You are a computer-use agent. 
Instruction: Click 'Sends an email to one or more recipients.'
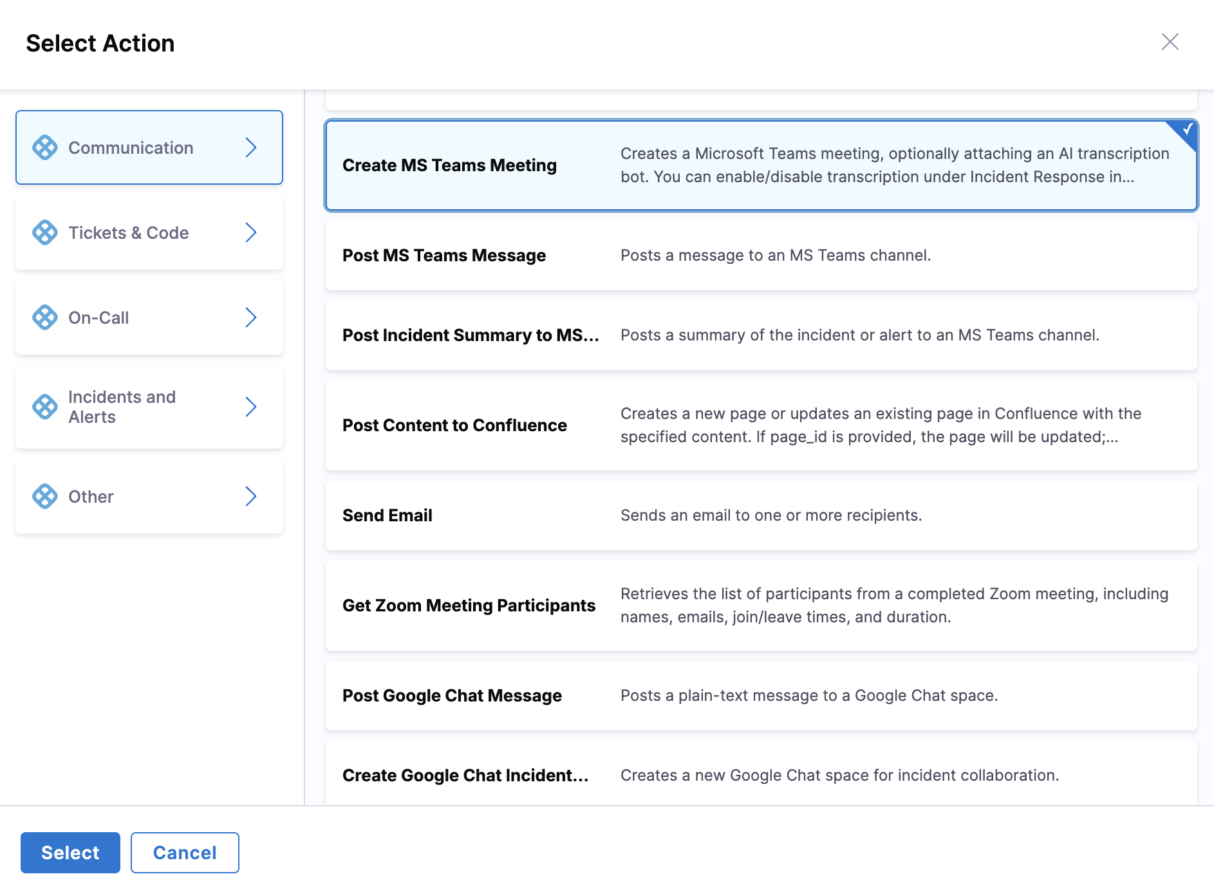click(x=771, y=516)
